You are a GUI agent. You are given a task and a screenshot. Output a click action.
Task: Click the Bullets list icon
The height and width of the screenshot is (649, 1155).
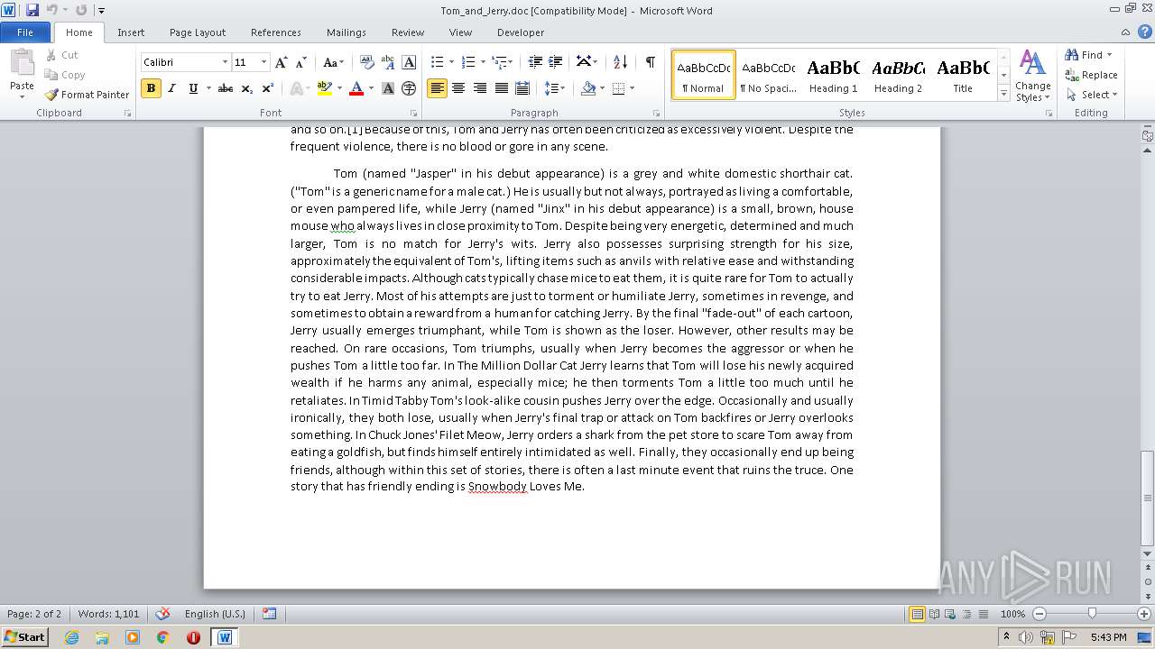coord(437,62)
